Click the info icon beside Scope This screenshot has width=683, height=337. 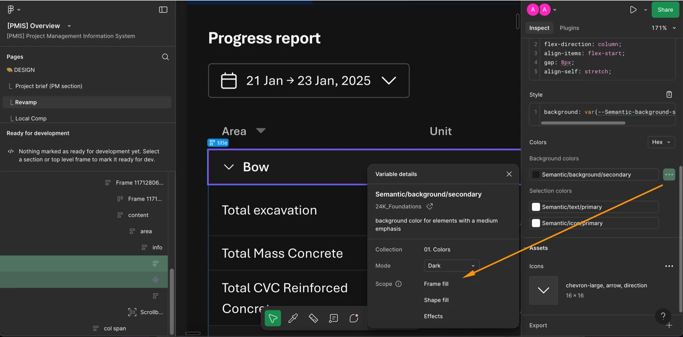[x=398, y=284]
